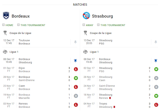160x112 pixels.
Task: Click Ligue 1 logo in Strasbourg column
Action: (x=85, y=52)
